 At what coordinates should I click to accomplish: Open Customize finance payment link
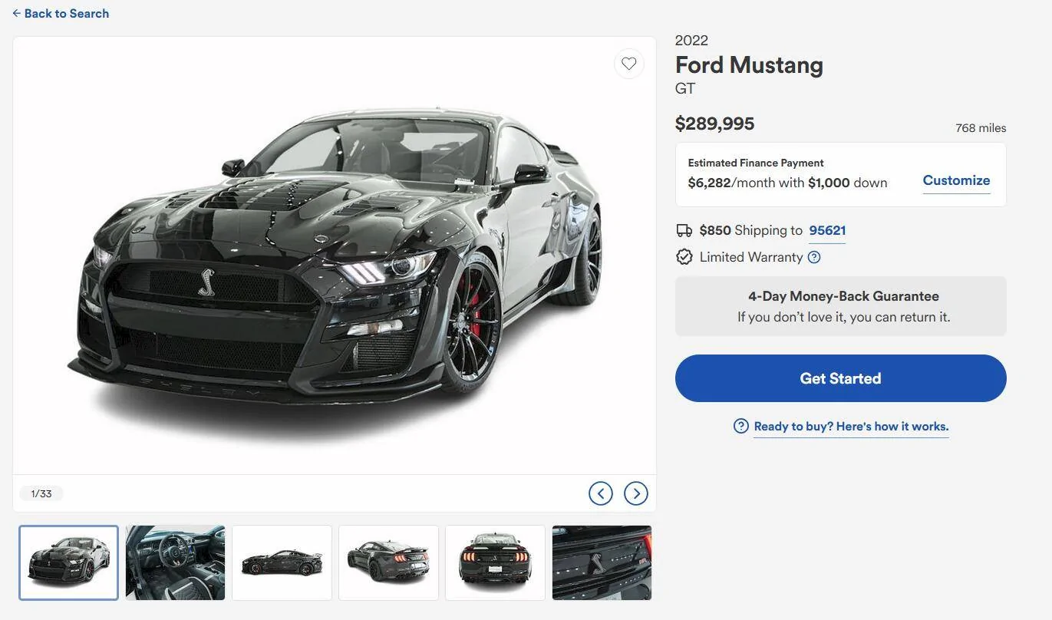[x=956, y=180]
